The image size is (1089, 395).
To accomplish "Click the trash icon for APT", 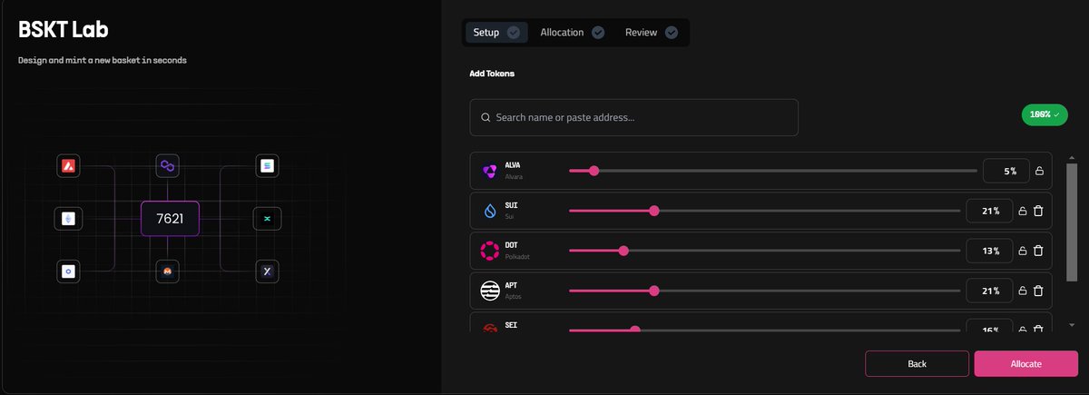I will 1038,291.
